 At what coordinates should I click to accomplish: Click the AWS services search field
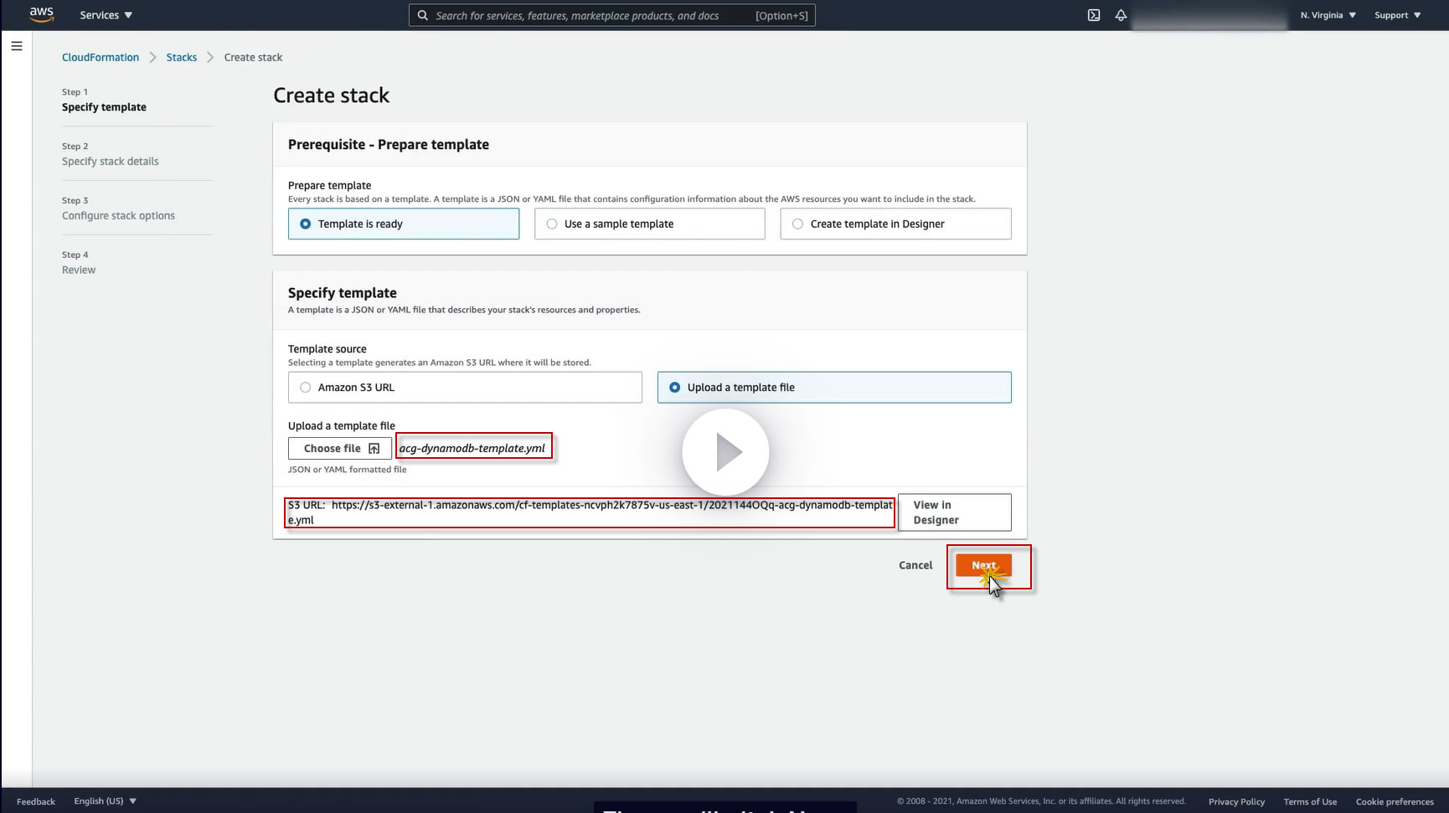tap(611, 15)
